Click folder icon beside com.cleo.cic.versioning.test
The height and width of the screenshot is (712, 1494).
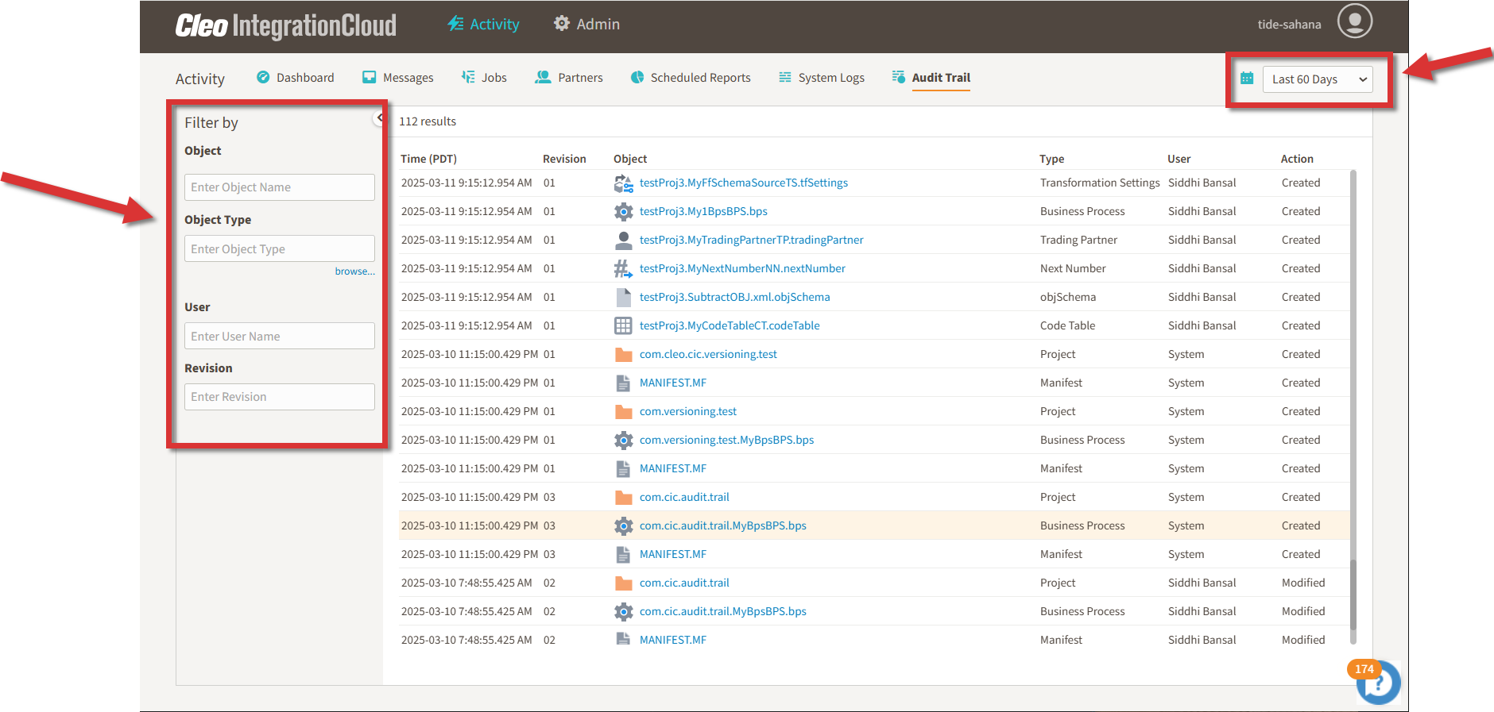[x=624, y=355]
